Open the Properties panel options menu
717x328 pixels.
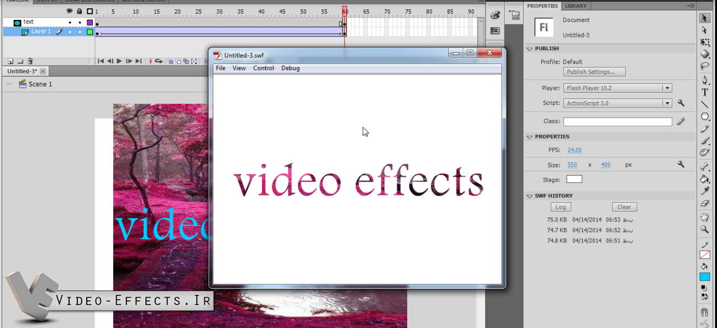point(690,6)
